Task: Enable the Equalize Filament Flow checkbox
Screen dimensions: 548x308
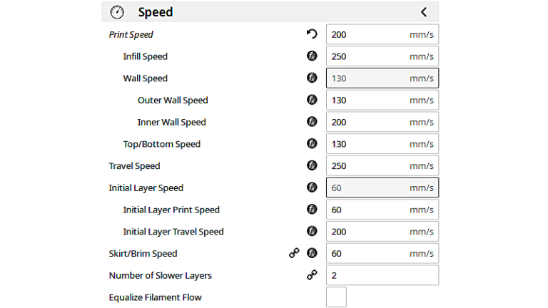Action: [336, 297]
